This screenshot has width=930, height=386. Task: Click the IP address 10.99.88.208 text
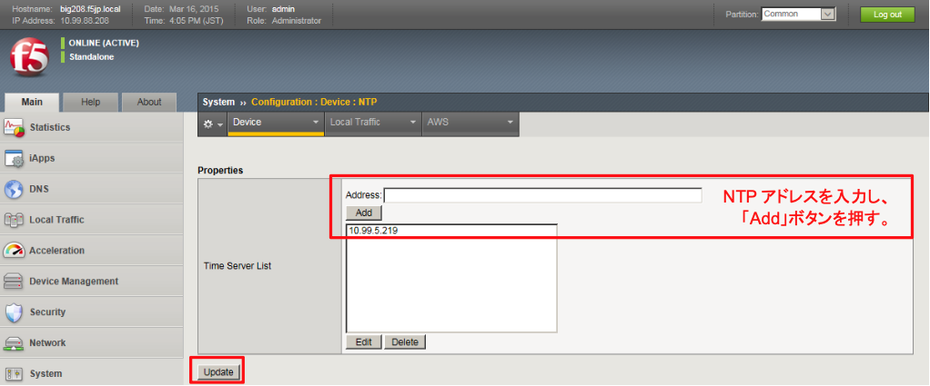(86, 20)
